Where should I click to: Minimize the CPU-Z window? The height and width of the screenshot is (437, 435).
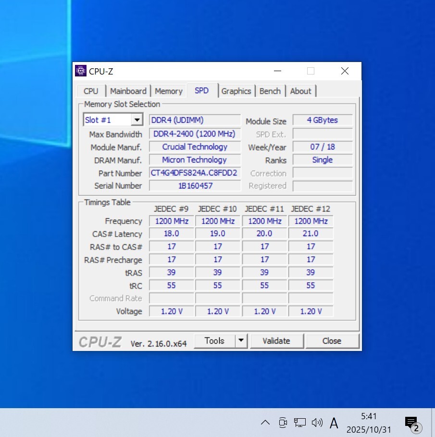[x=278, y=71]
